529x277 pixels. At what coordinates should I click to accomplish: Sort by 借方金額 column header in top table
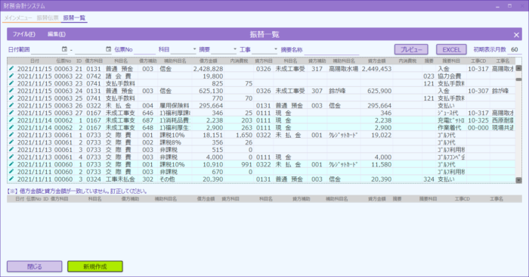coord(208,61)
